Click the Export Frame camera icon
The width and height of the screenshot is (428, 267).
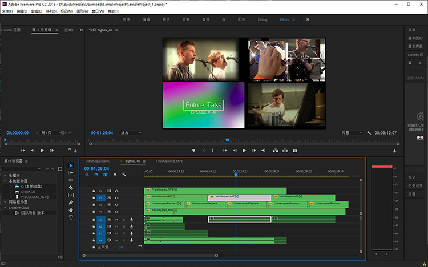[295, 151]
